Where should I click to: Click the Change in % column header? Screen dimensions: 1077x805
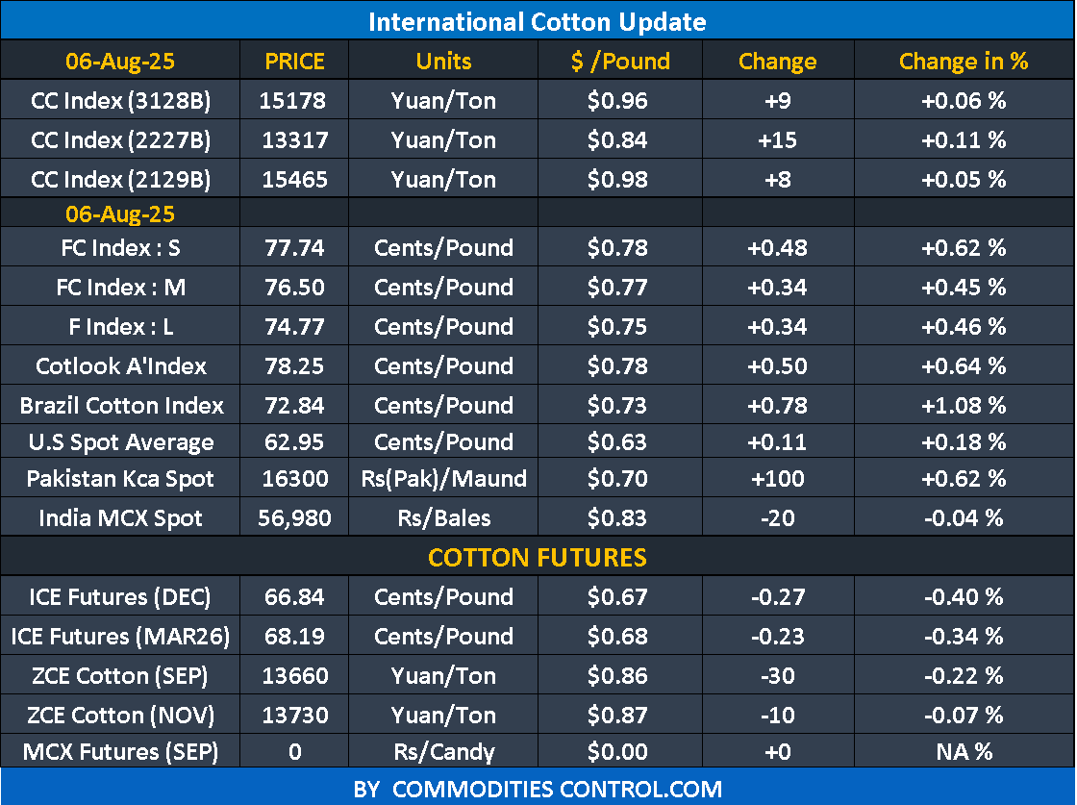pyautogui.click(x=964, y=62)
